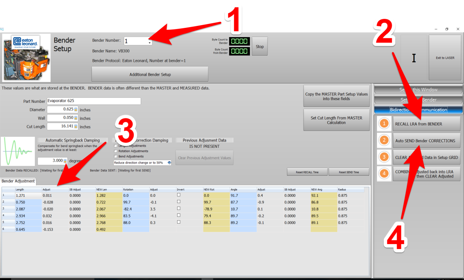Click into the Part Number text field
This screenshot has width=464, height=280.
pos(94,101)
